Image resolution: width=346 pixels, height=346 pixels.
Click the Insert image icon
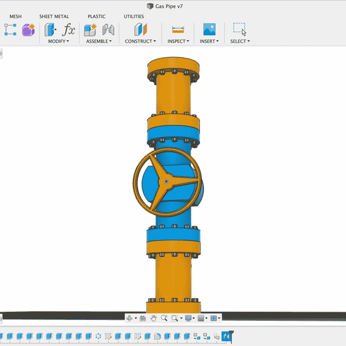tap(209, 29)
